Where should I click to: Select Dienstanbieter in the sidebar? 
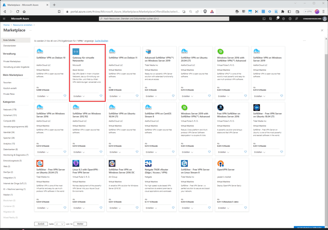click(x=10, y=46)
